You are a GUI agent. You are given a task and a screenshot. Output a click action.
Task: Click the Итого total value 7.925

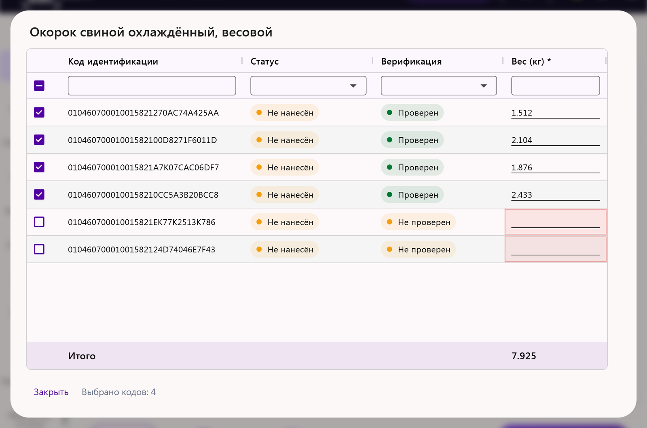tap(524, 356)
